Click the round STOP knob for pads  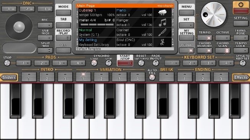click(7, 63)
